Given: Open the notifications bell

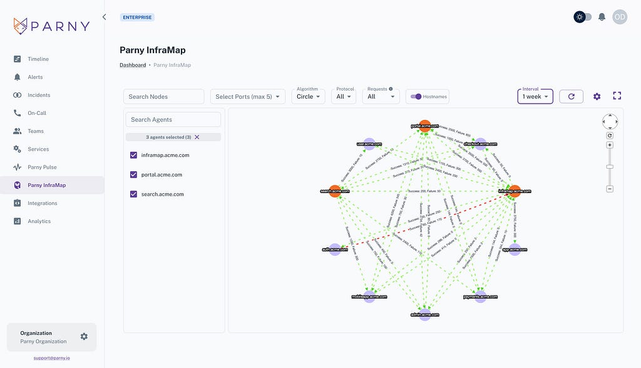Looking at the screenshot, I should tap(602, 17).
